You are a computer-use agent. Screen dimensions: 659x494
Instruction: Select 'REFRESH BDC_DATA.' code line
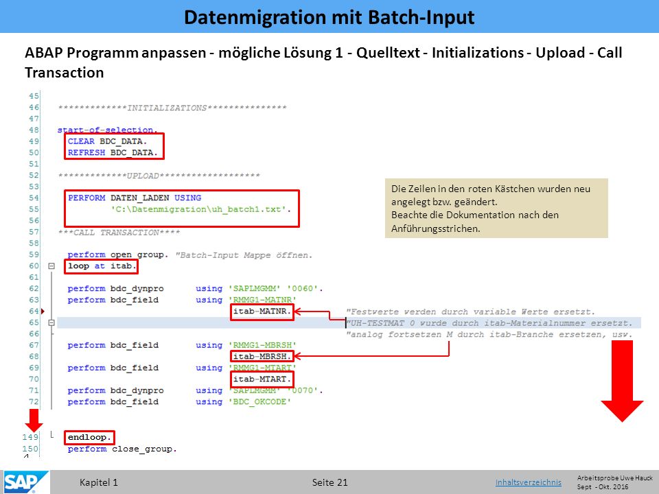click(x=113, y=152)
